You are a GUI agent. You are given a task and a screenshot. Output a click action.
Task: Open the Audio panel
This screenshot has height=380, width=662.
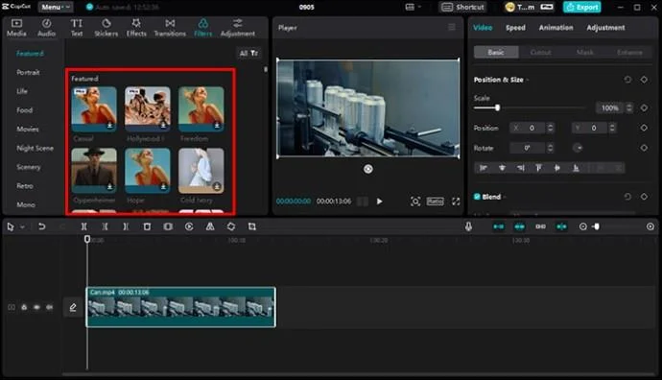(46, 28)
